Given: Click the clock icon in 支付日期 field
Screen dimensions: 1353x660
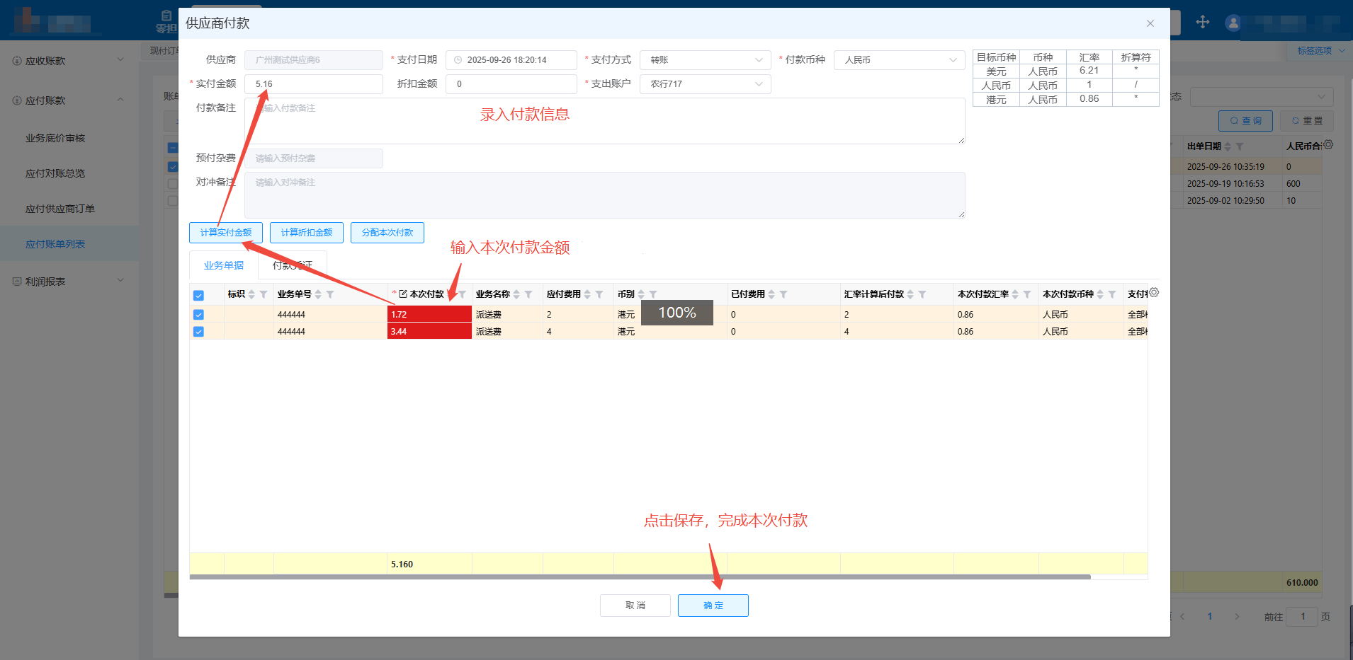Looking at the screenshot, I should [x=458, y=60].
